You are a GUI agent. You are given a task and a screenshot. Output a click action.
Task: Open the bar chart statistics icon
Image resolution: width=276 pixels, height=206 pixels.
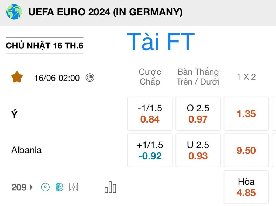click(110, 187)
